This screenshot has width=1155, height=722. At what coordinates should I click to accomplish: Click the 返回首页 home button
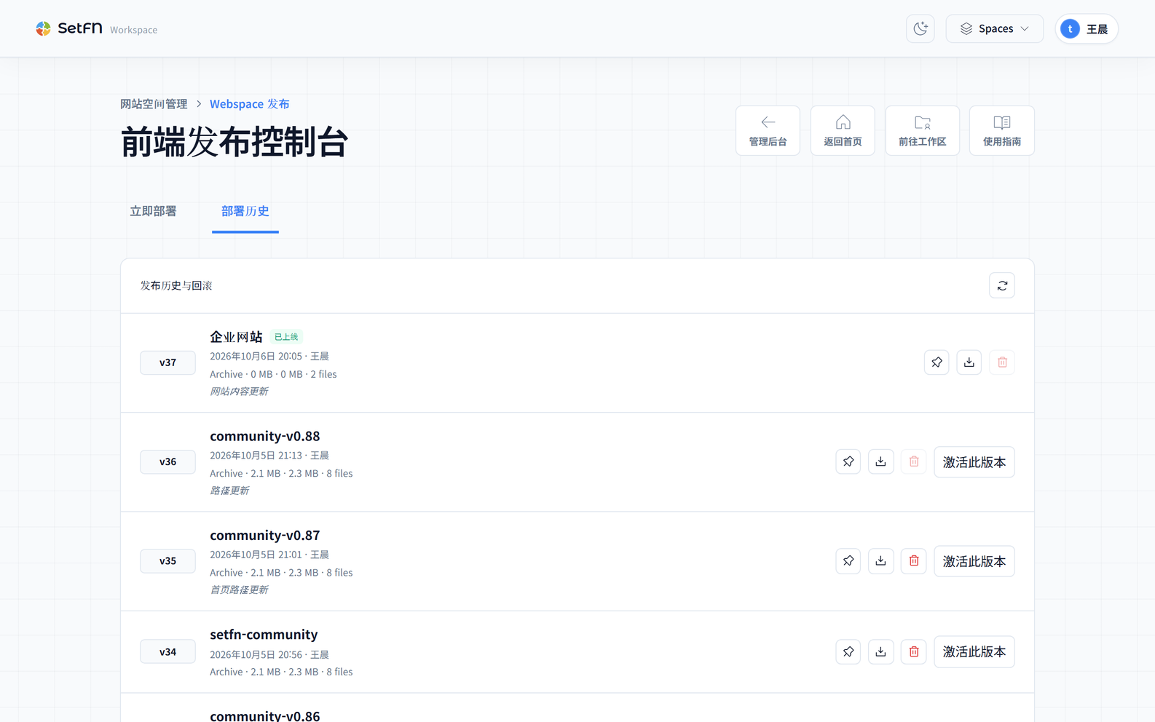click(843, 131)
